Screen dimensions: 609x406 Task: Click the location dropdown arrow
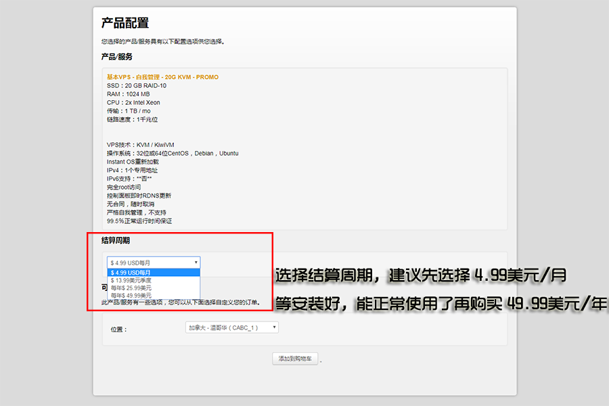(x=273, y=328)
